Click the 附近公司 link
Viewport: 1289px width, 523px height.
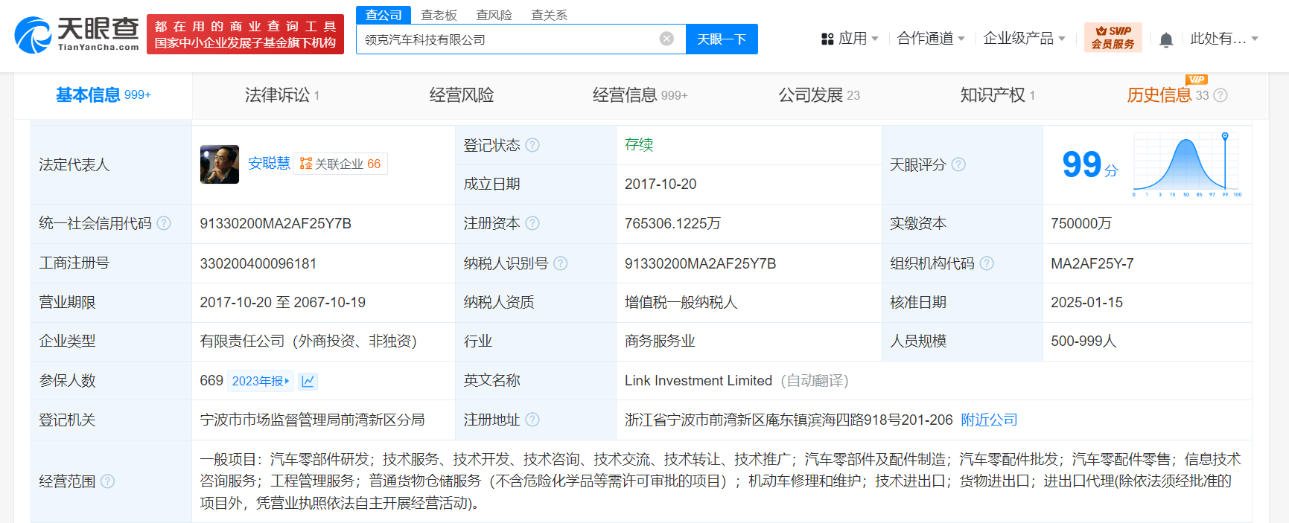(989, 420)
